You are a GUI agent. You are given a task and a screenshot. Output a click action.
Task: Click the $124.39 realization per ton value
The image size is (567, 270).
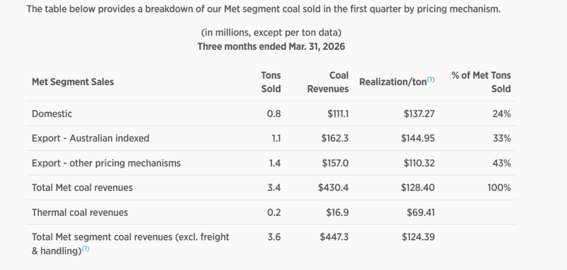click(x=418, y=237)
